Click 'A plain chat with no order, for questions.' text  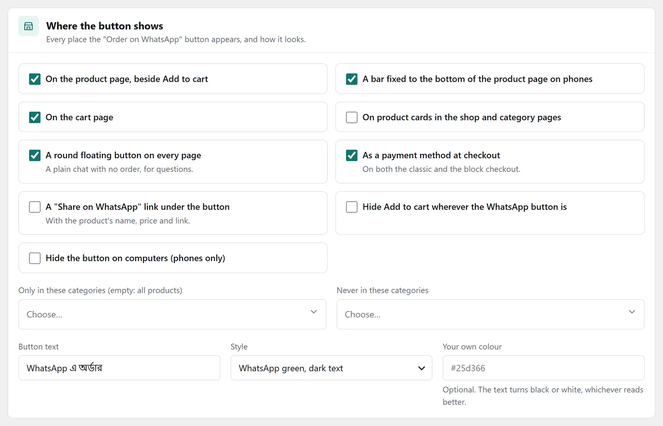pyautogui.click(x=119, y=169)
